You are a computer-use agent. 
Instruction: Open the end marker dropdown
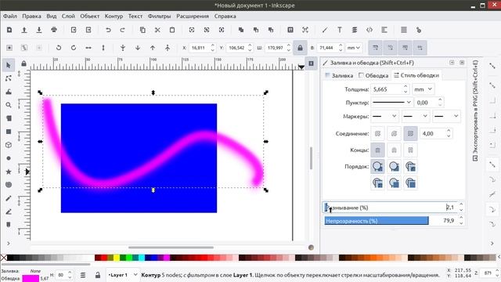tap(446, 117)
